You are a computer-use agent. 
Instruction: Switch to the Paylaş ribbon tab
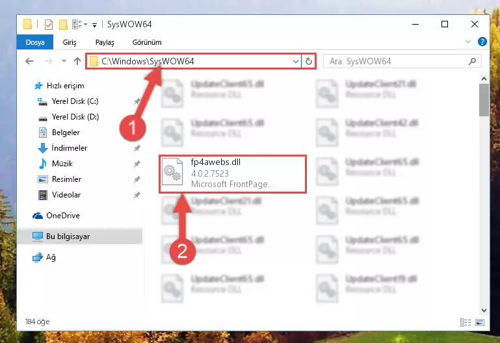click(105, 42)
